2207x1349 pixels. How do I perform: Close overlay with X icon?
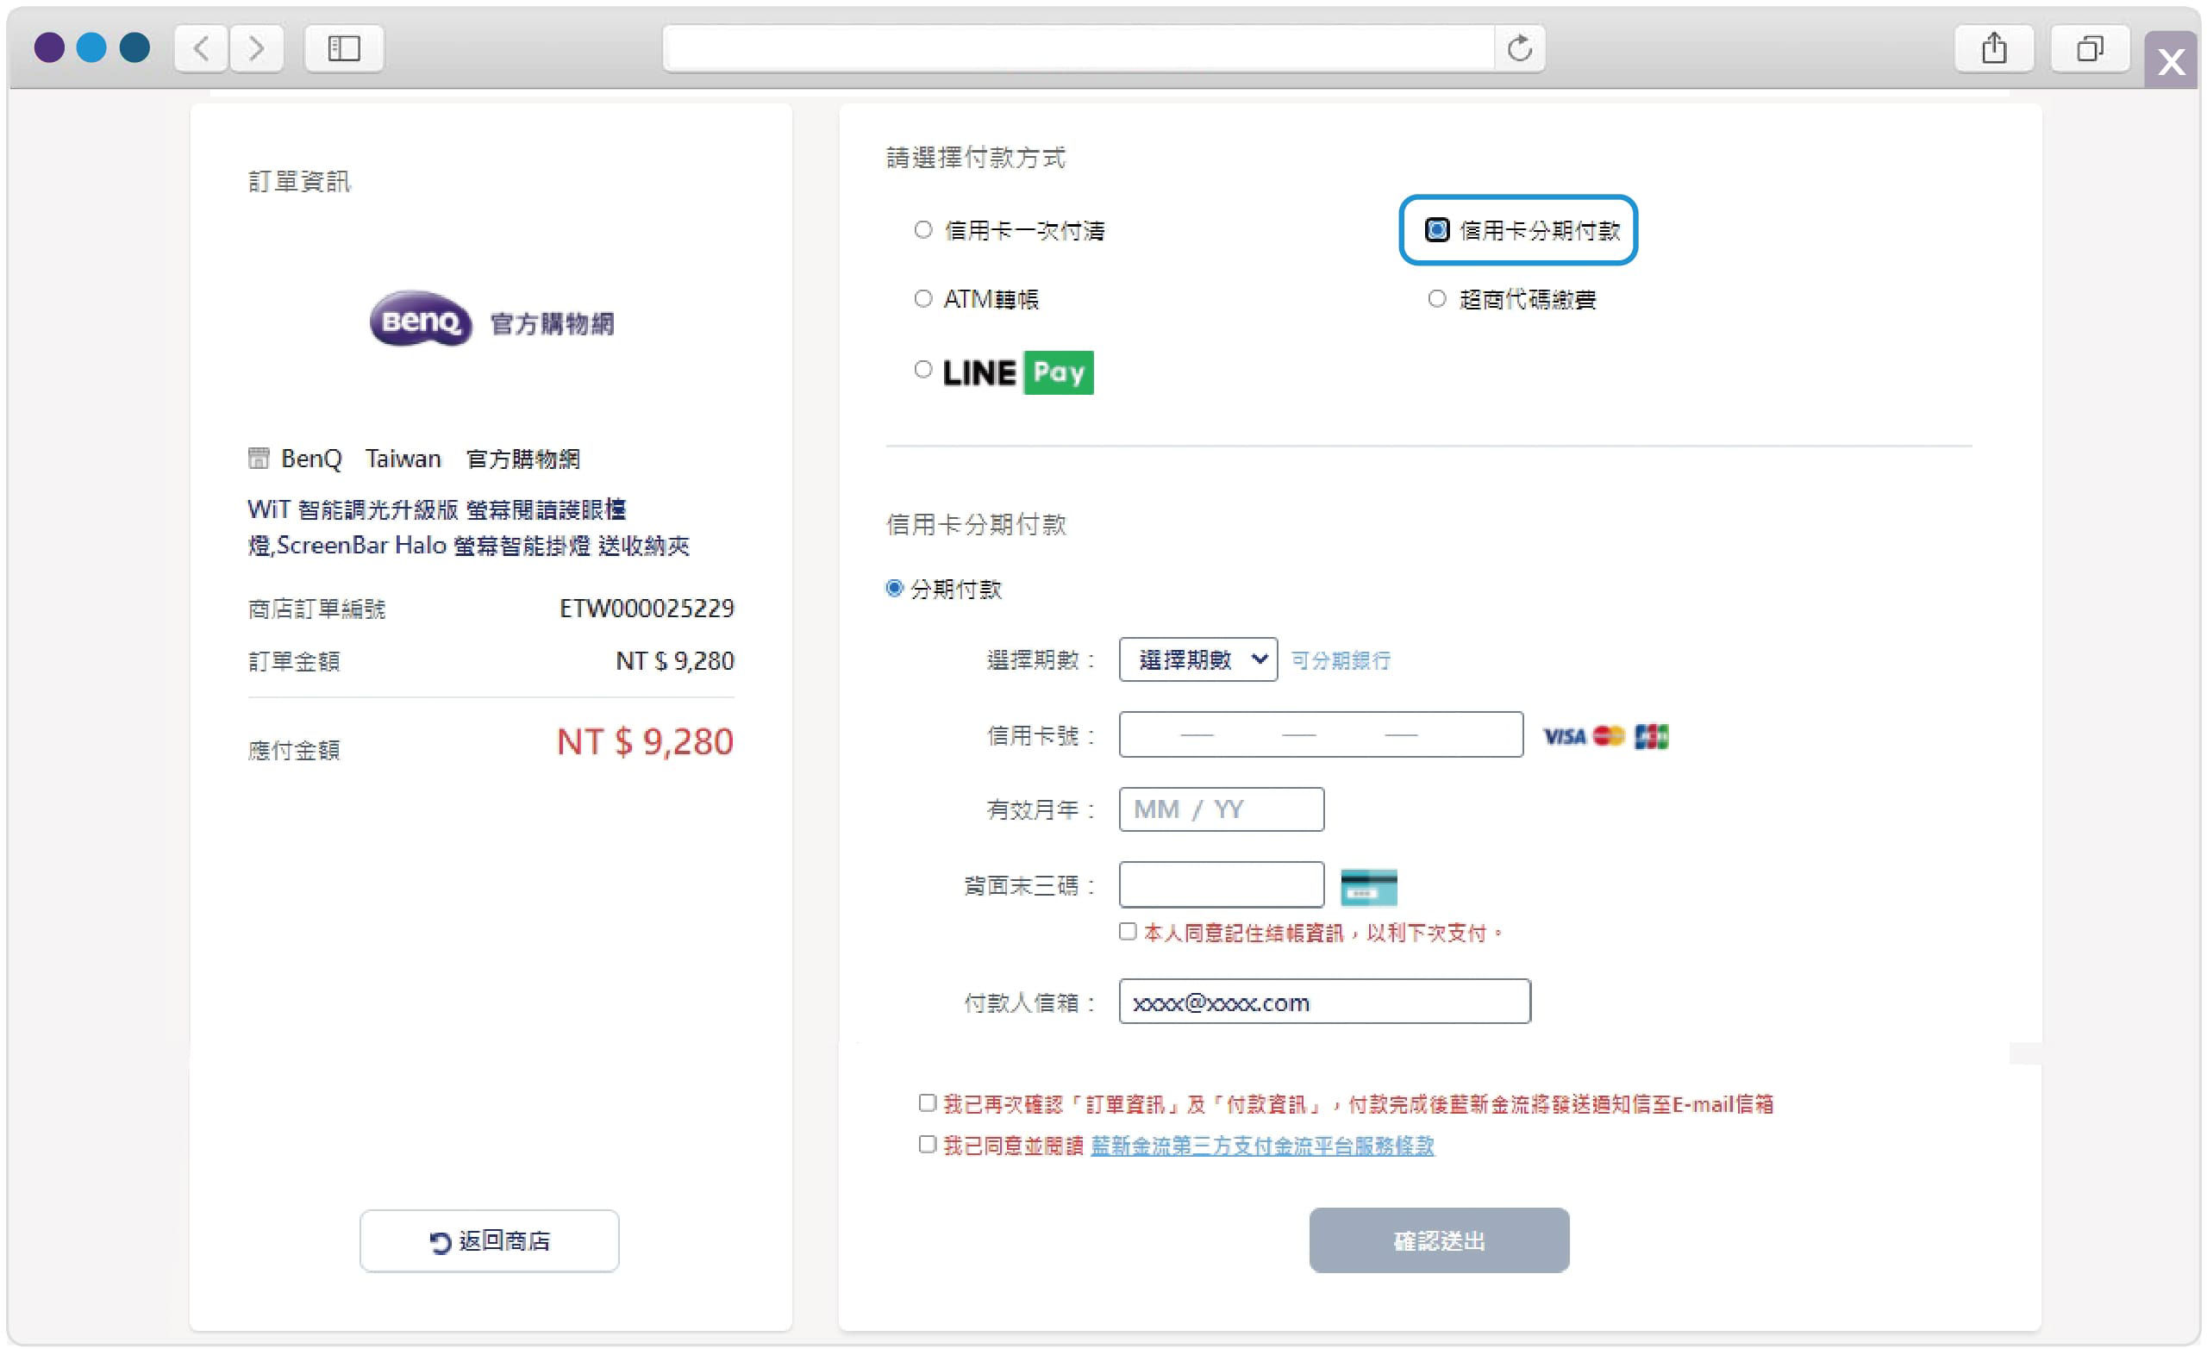[x=2171, y=61]
